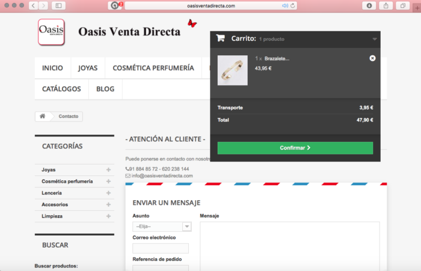Viewport: 421px width, 271px height.
Task: Click the 43,95 € product price
Action: (x=263, y=69)
